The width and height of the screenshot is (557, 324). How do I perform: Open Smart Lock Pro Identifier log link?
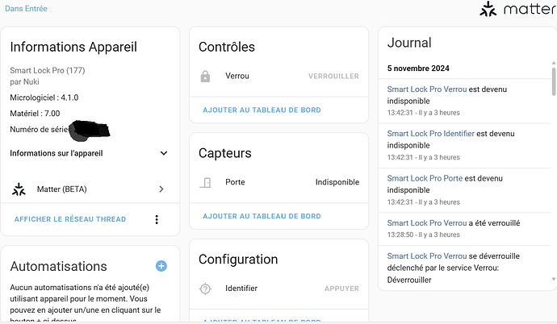pyautogui.click(x=430, y=134)
